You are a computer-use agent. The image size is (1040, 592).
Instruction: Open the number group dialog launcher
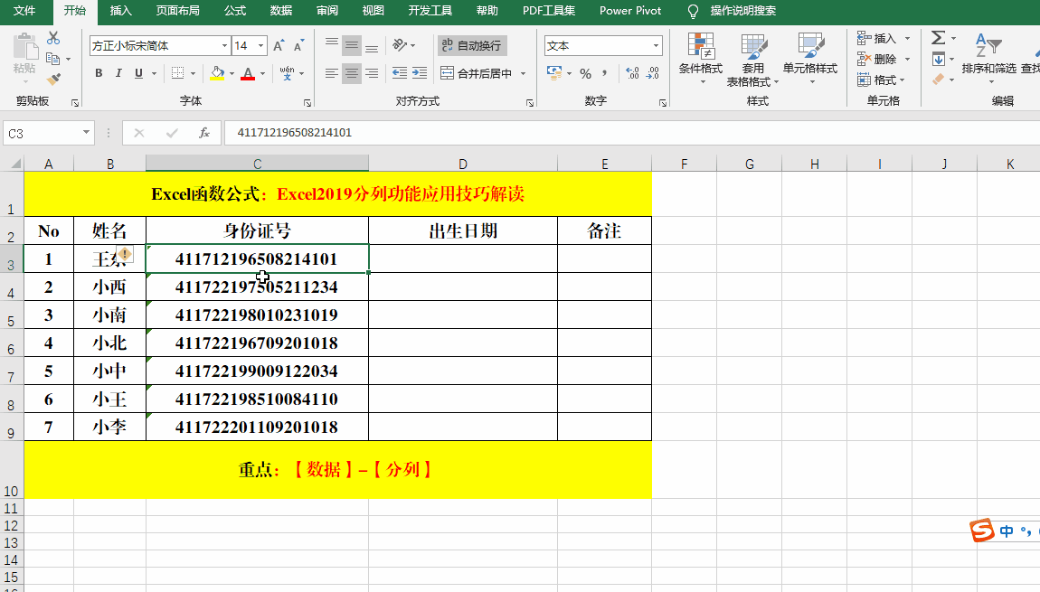click(x=663, y=103)
